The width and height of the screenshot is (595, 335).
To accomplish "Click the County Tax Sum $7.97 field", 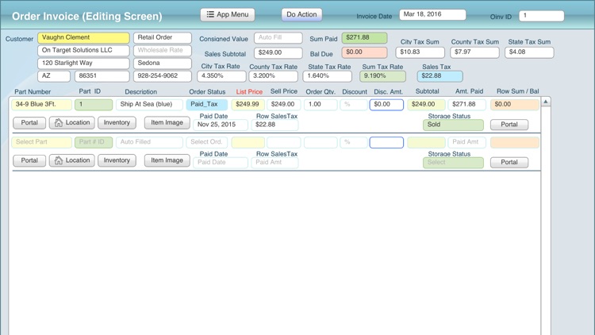I will tap(474, 52).
